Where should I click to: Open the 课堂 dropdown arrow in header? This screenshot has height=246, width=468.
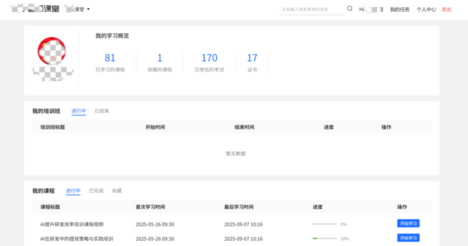pyautogui.click(x=88, y=9)
